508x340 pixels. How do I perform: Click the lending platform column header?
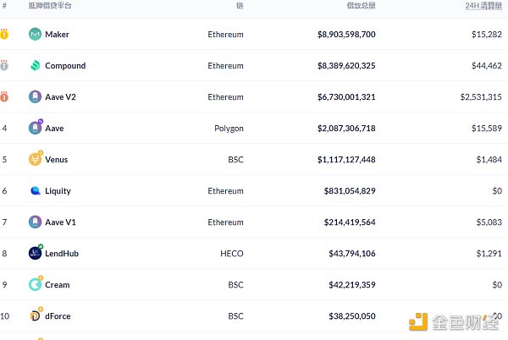point(50,6)
